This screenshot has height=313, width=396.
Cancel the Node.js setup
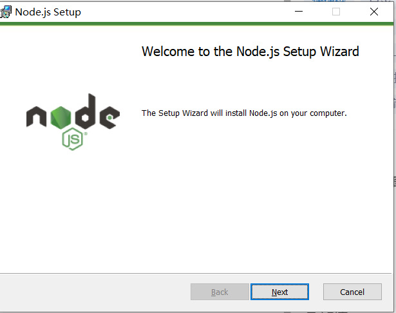(x=352, y=292)
